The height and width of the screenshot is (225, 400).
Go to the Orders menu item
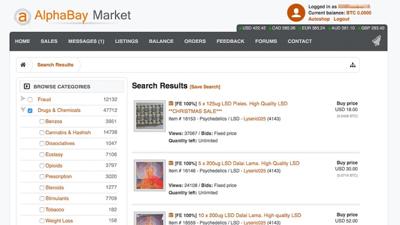click(x=195, y=41)
